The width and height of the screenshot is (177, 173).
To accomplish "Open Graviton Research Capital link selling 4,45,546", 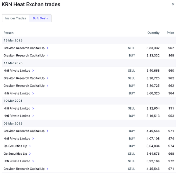I will coord(24,169).
